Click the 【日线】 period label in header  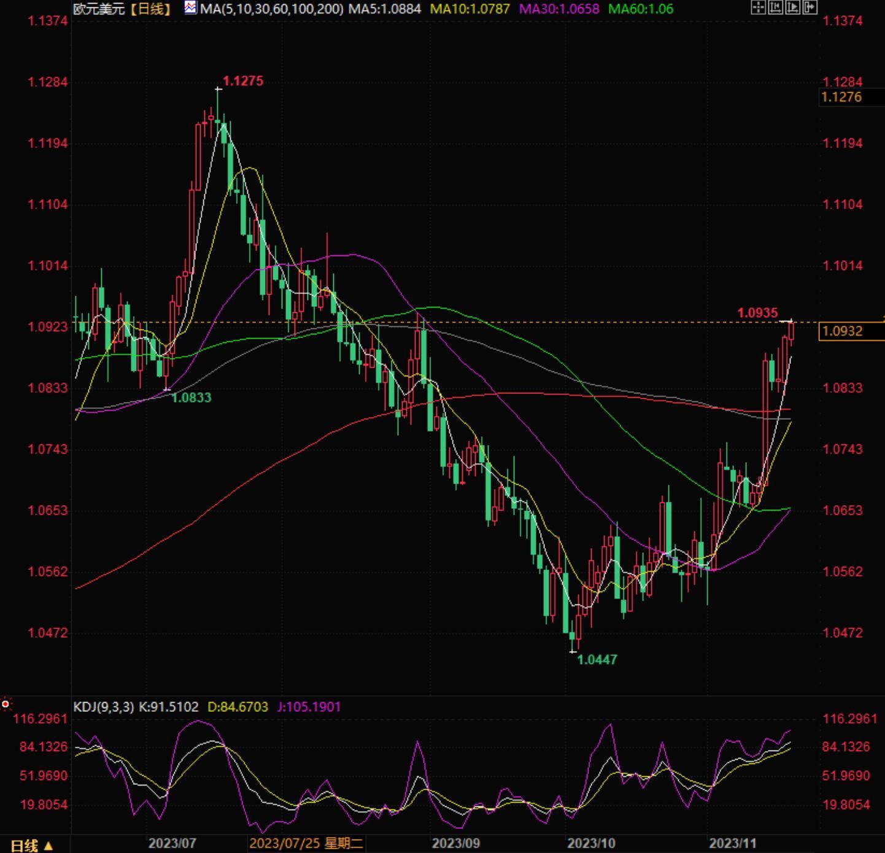(x=151, y=9)
